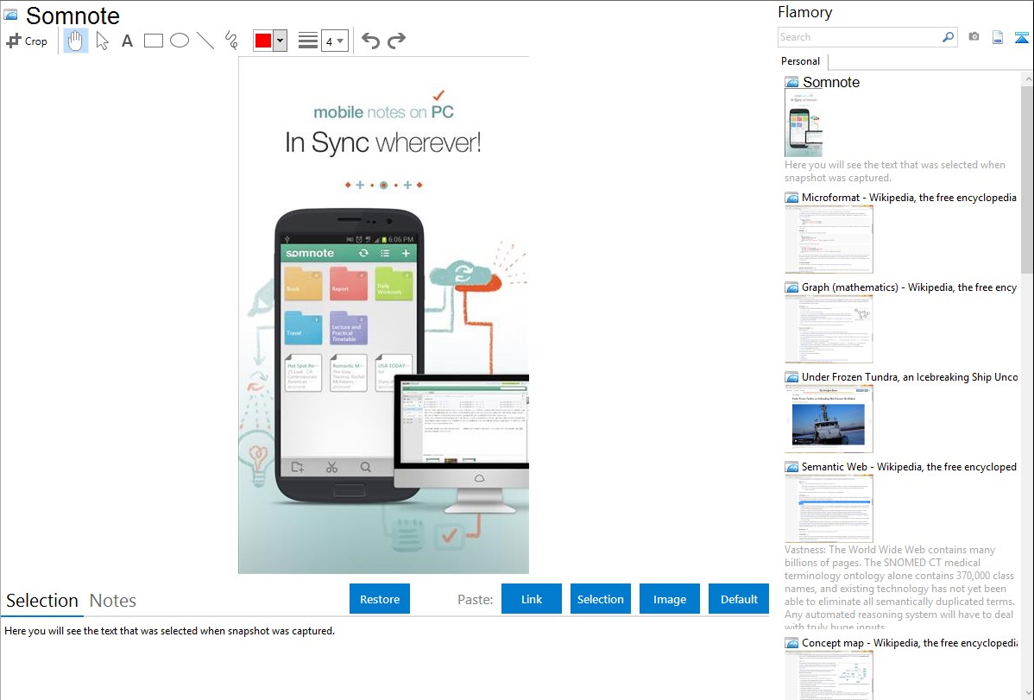Select 'Graph (mathematics) - Wikipedia' title

909,287
